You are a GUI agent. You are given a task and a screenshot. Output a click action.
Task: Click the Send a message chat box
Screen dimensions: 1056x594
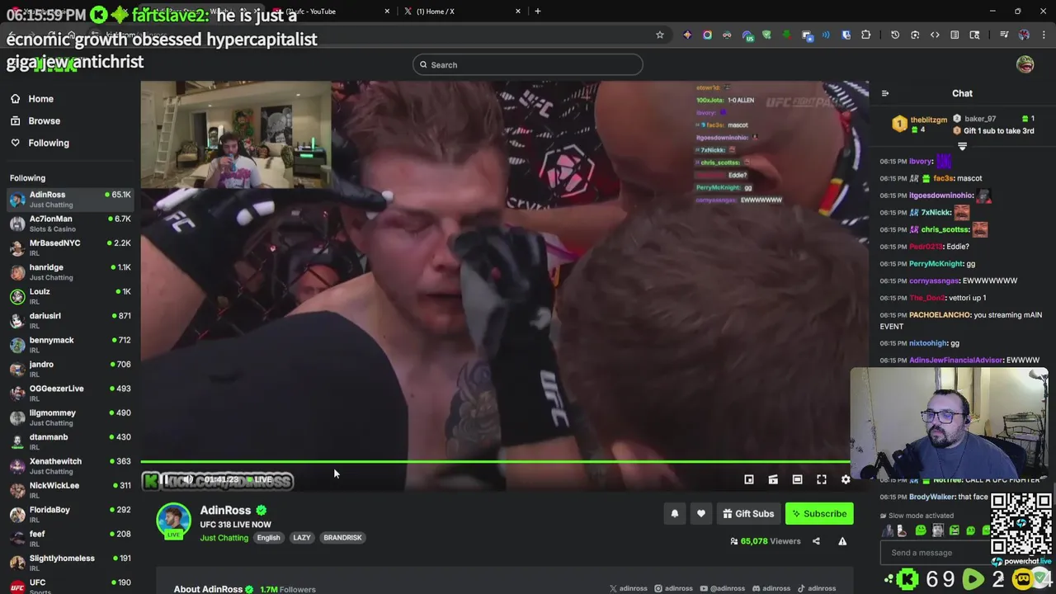point(934,553)
